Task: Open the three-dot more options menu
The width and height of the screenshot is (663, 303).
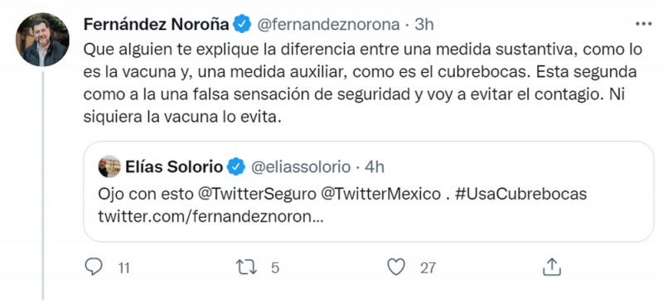Action: tap(644, 25)
